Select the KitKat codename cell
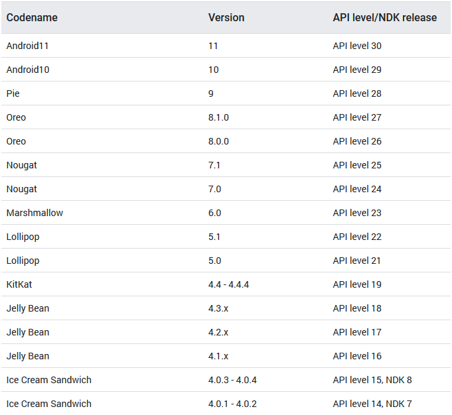The width and height of the screenshot is (452, 415). tap(19, 284)
